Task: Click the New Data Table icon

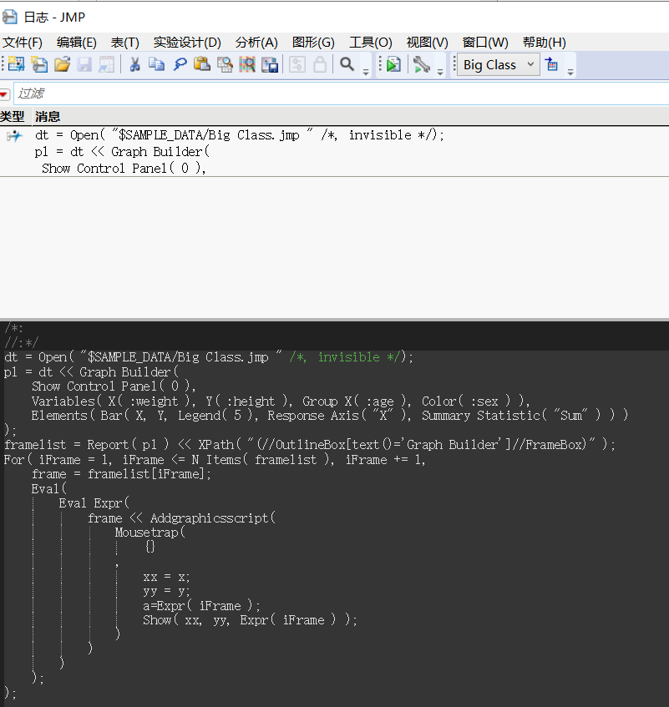Action: [16, 64]
